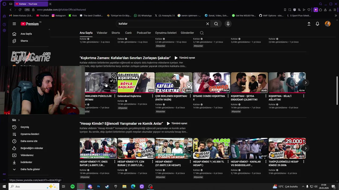Open the notifications bell
The width and height of the screenshot is (339, 190).
317,24
